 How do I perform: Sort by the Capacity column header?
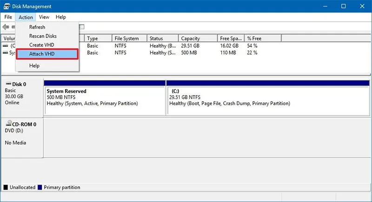click(x=198, y=38)
